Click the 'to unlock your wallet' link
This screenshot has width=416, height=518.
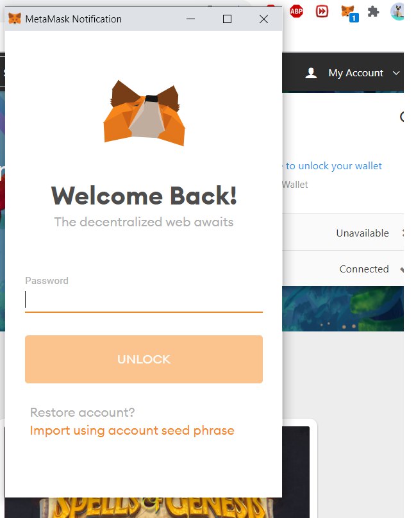(333, 165)
